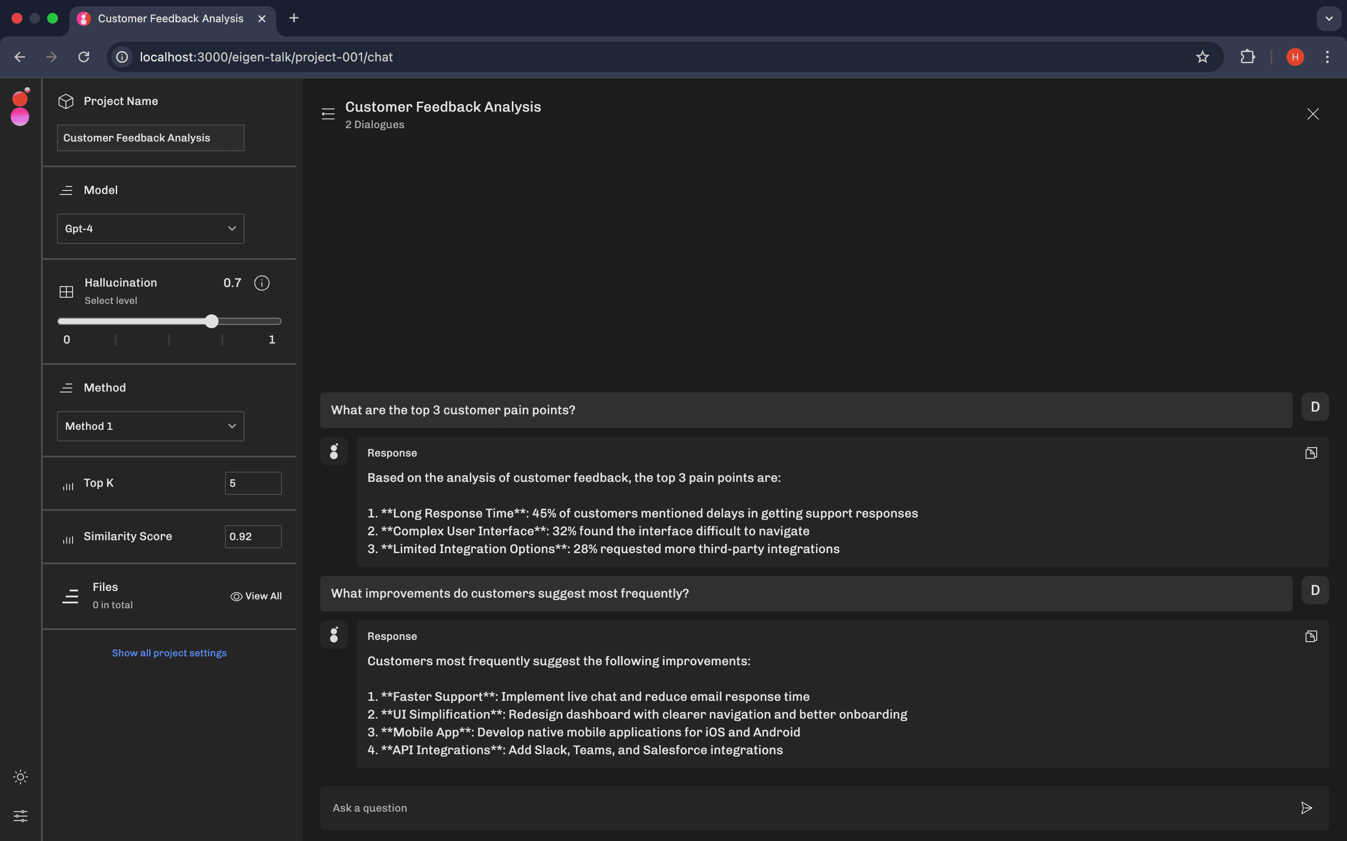The image size is (1347, 841).
Task: Click the Method section icon
Action: [66, 388]
